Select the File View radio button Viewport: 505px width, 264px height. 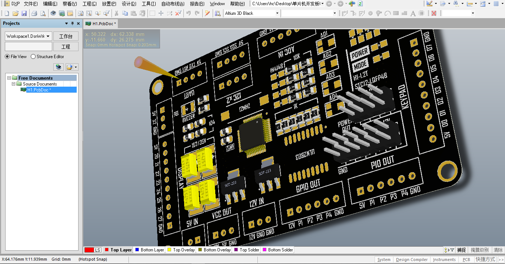pyautogui.click(x=7, y=57)
